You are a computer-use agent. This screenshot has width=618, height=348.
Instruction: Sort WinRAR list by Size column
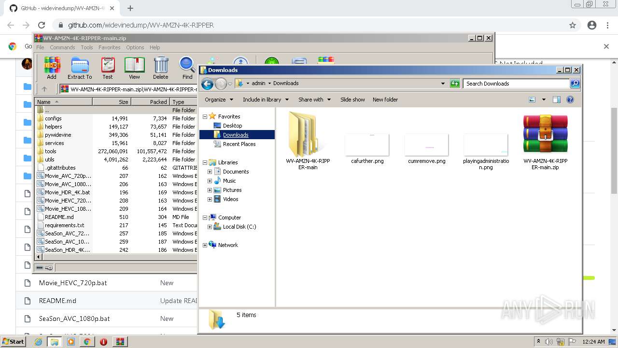112,102
